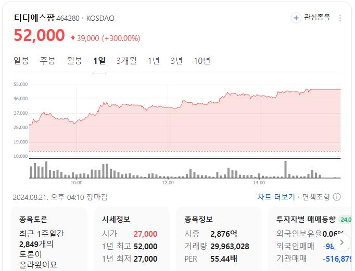Click the info icon next to 면책조항
The height and width of the screenshot is (271, 355).
click(x=337, y=197)
